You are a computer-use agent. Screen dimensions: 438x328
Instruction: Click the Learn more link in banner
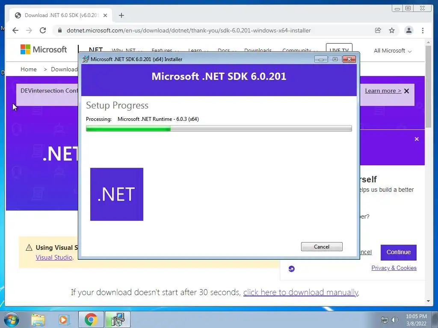(383, 91)
